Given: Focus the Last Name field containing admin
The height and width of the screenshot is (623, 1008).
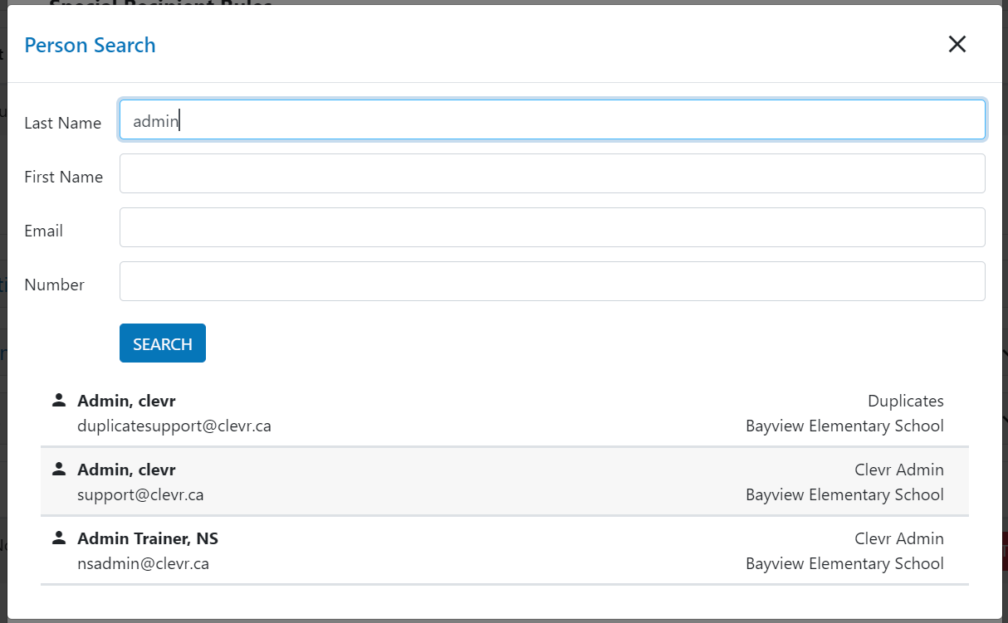Looking at the screenshot, I should pyautogui.click(x=552, y=119).
